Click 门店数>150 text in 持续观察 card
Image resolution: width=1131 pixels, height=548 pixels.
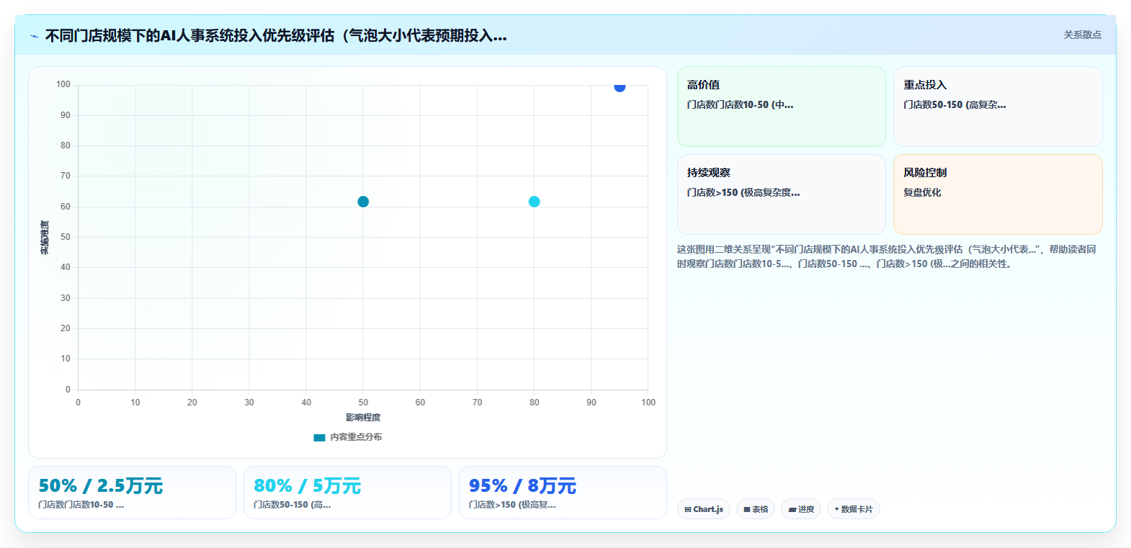743,192
